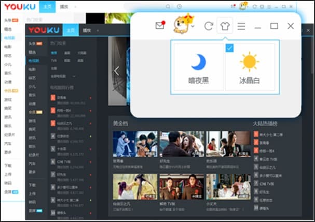Viewport: 315px width, 222px height.
Task: Open the hamburger menu icon
Action: 241,26
